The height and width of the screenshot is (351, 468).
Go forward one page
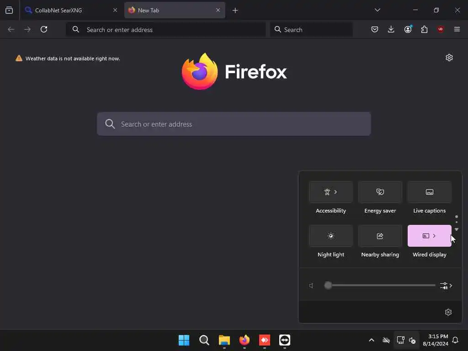pos(27,29)
